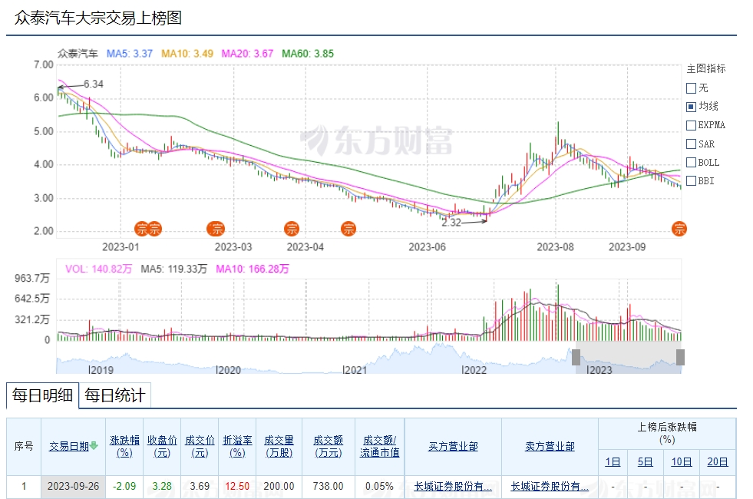Click the rightmost 宗 marker on the chart

pos(679,228)
